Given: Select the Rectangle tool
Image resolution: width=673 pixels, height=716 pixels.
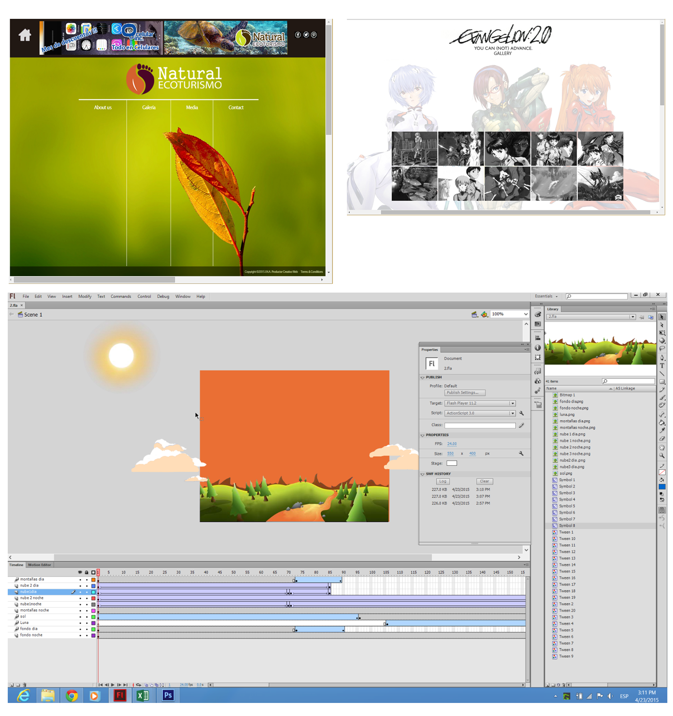Looking at the screenshot, I should coord(662,381).
